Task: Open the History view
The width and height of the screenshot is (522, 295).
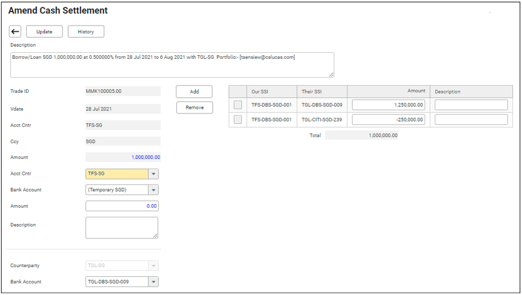Action: point(85,32)
